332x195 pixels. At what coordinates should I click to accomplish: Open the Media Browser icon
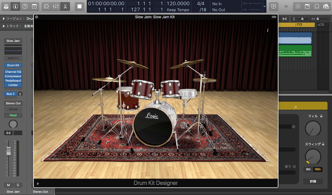click(x=326, y=6)
